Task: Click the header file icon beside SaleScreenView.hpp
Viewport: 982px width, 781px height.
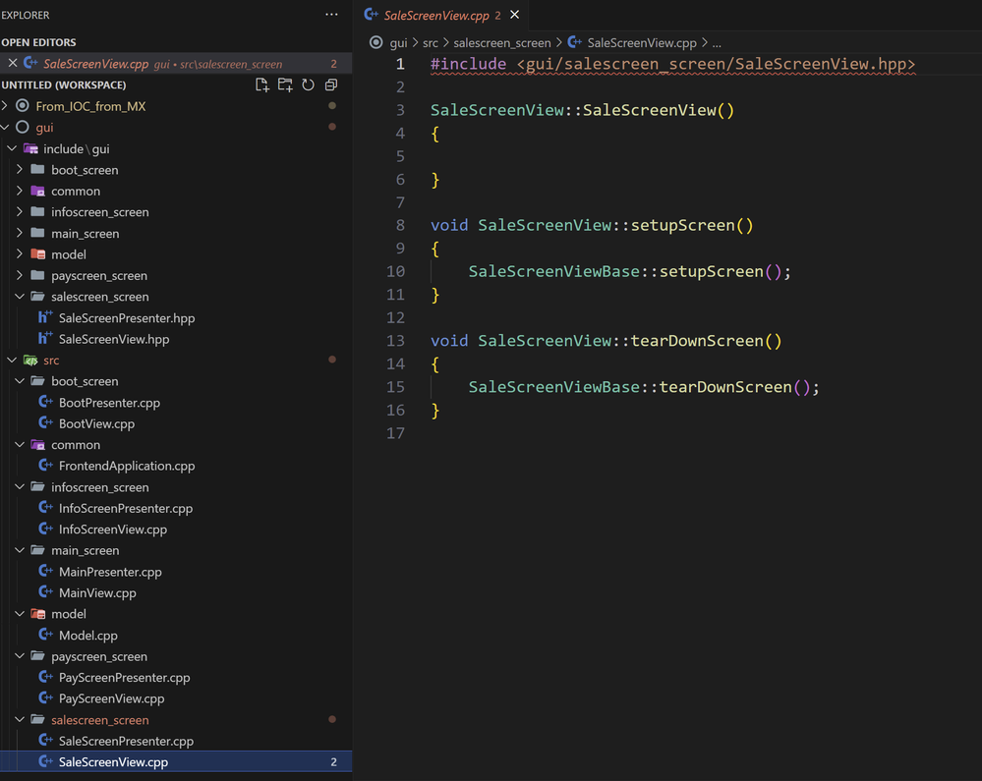Action: click(x=45, y=339)
